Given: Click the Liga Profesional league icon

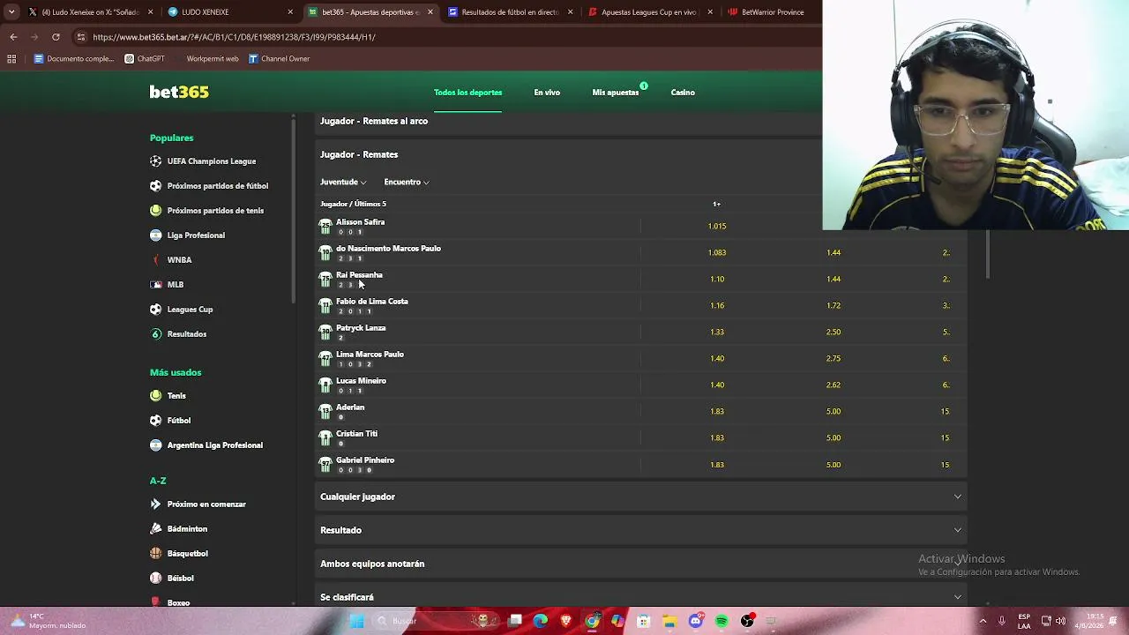Looking at the screenshot, I should tap(156, 235).
